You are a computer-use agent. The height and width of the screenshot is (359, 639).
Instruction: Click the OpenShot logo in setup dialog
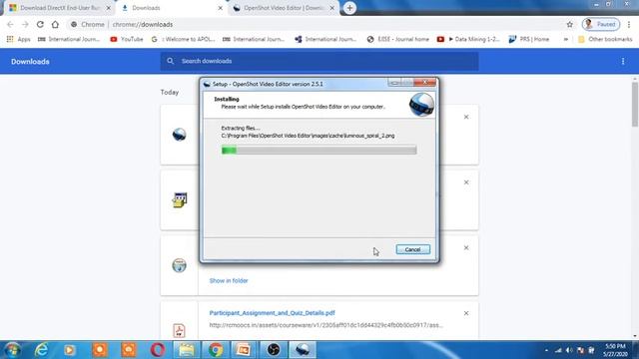(x=421, y=105)
